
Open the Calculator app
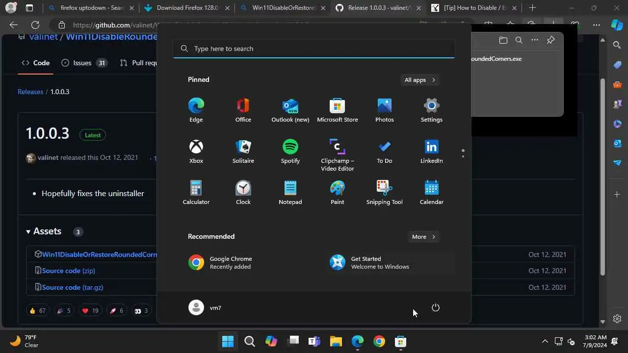(196, 193)
